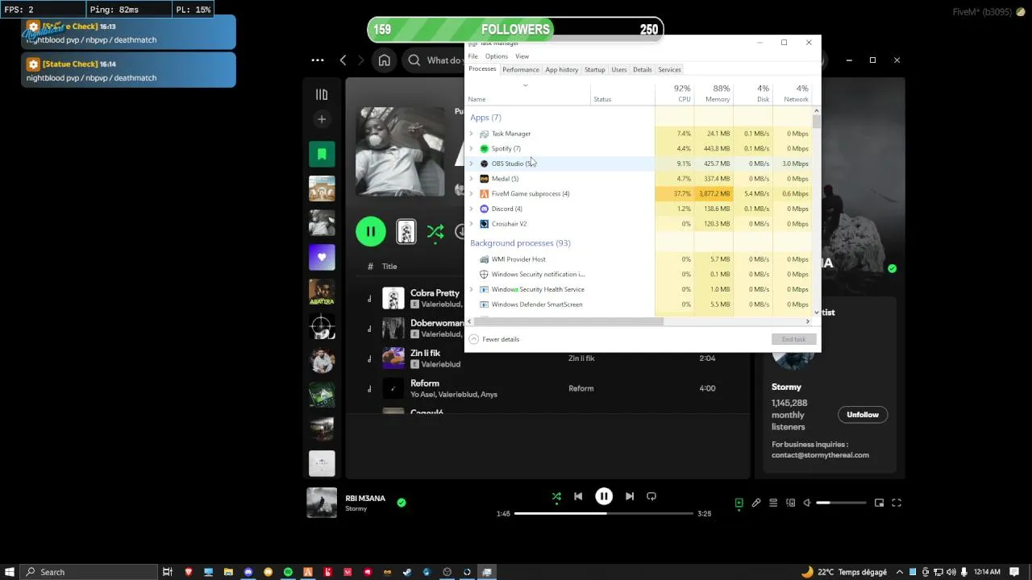Viewport: 1032px width, 580px height.
Task: Click the RBI M3ANA now-playing album thumbnail
Action: coord(322,503)
